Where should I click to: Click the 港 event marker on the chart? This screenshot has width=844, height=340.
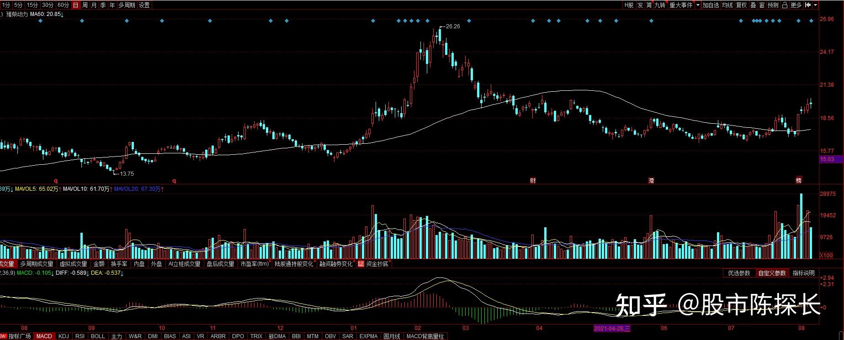(x=651, y=180)
